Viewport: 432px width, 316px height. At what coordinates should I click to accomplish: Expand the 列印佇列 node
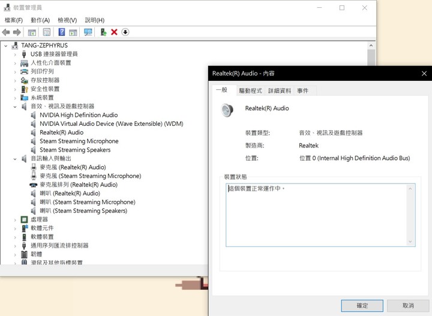point(15,72)
